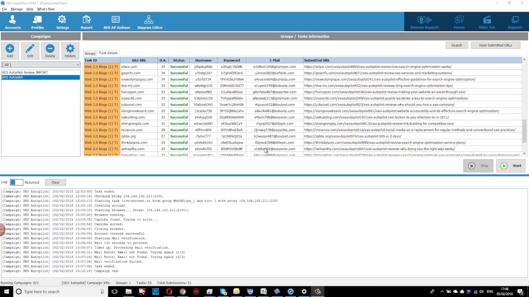Open Skype from the taskbar
529x297 pixels.
click(223, 292)
